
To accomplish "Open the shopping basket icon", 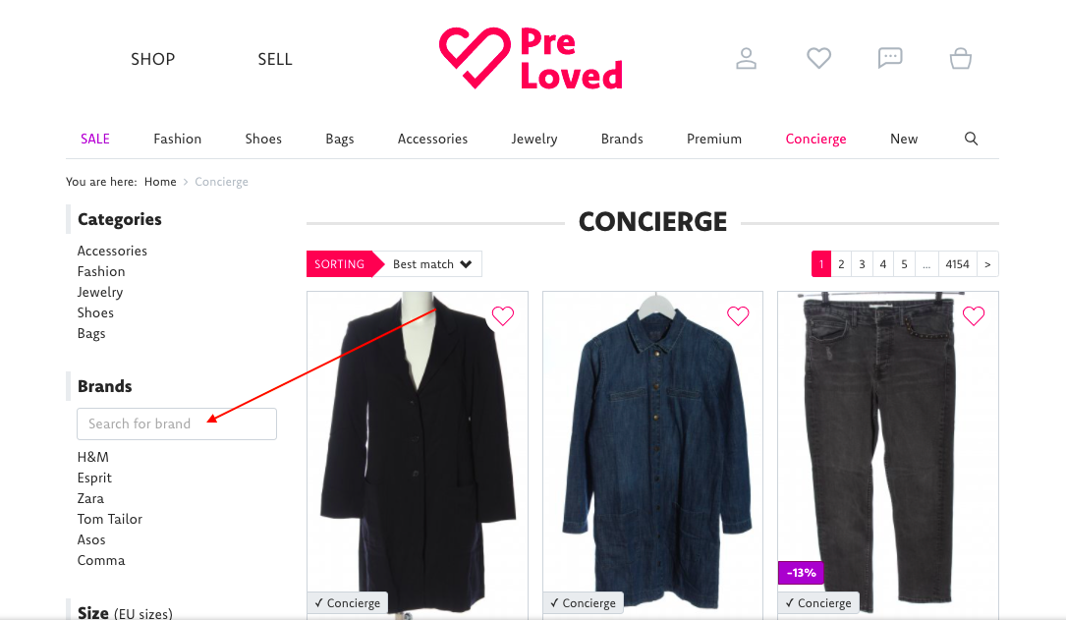I will click(x=961, y=59).
